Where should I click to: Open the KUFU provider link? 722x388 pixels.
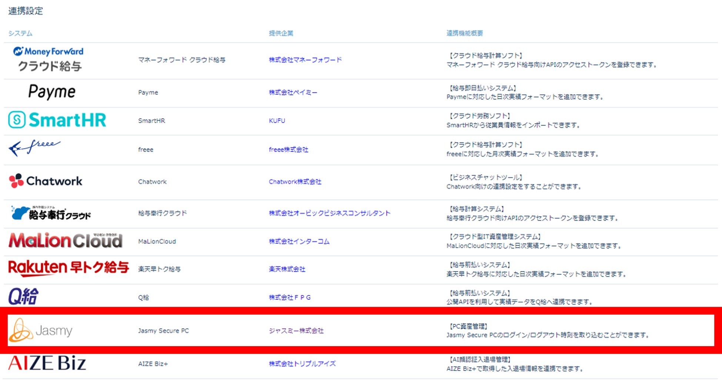click(x=277, y=121)
